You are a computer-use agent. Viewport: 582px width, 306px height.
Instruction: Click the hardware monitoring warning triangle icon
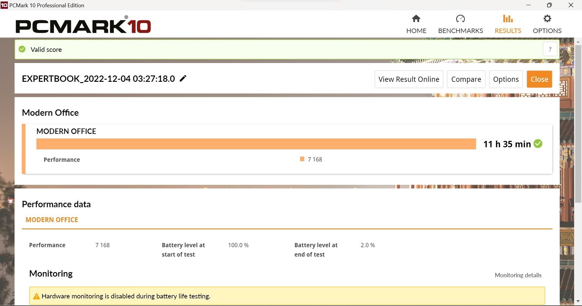point(36,296)
